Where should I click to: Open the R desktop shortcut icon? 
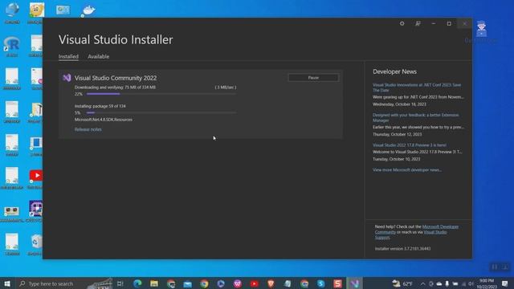coord(12,45)
